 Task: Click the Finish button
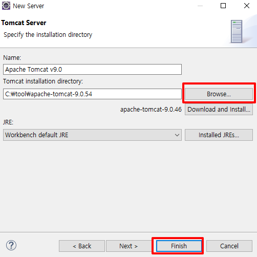click(x=179, y=246)
